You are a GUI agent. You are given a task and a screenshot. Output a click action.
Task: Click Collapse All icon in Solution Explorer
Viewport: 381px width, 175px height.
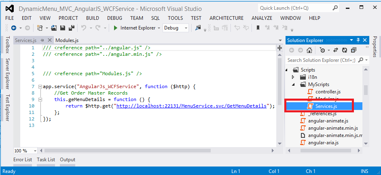(x=354, y=50)
